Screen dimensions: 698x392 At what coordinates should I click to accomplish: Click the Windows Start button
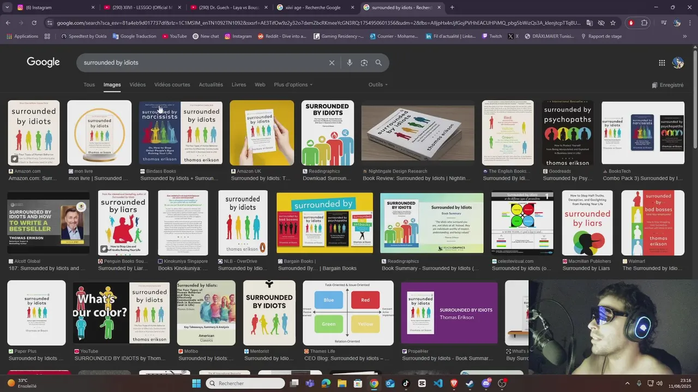click(x=196, y=383)
